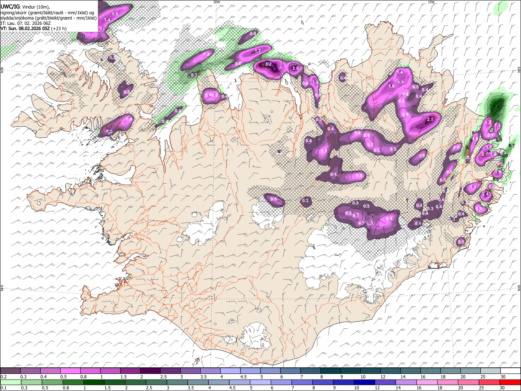Pick the grey-blue 3.5 rain legend swatch
The height and width of the screenshot is (391, 521).
198,382
